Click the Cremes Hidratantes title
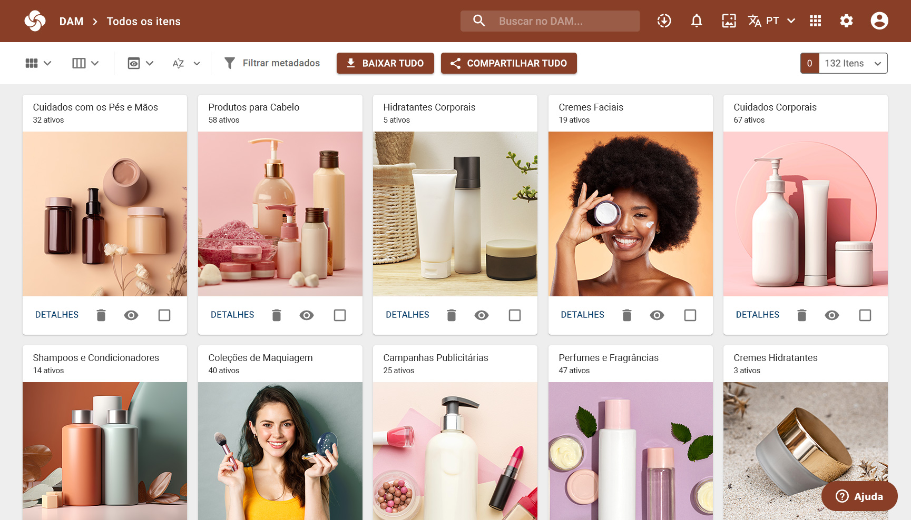911x520 pixels. 776,358
